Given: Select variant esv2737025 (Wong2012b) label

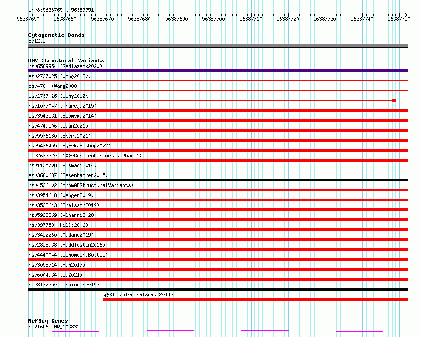Looking at the screenshot, I should click(x=60, y=76).
